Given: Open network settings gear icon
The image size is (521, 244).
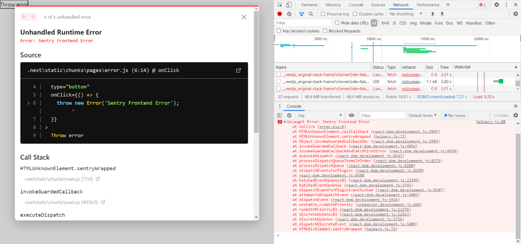Looking at the screenshot, I should point(515,14).
